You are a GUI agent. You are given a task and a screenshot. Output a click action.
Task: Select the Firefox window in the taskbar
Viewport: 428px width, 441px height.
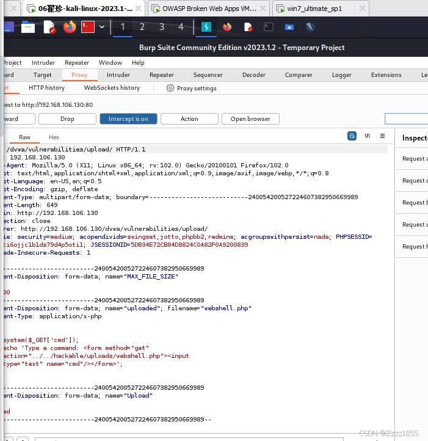pos(227,27)
